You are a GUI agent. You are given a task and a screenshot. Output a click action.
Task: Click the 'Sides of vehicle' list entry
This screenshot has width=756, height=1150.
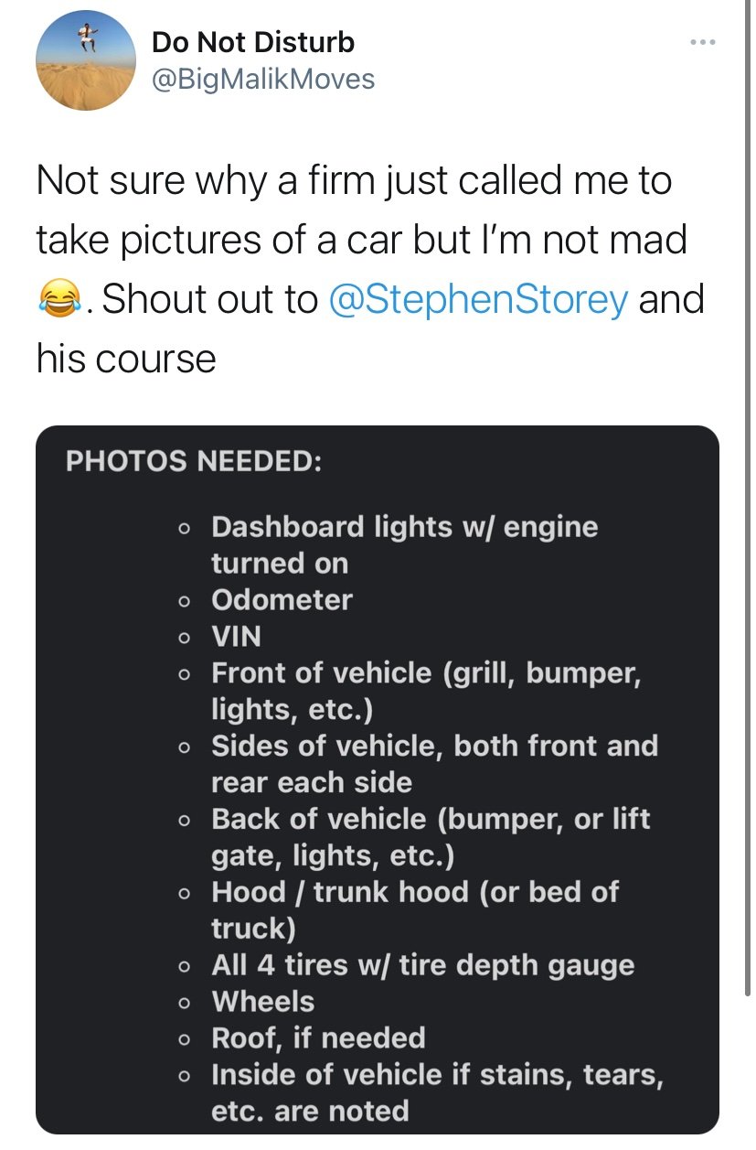point(434,747)
